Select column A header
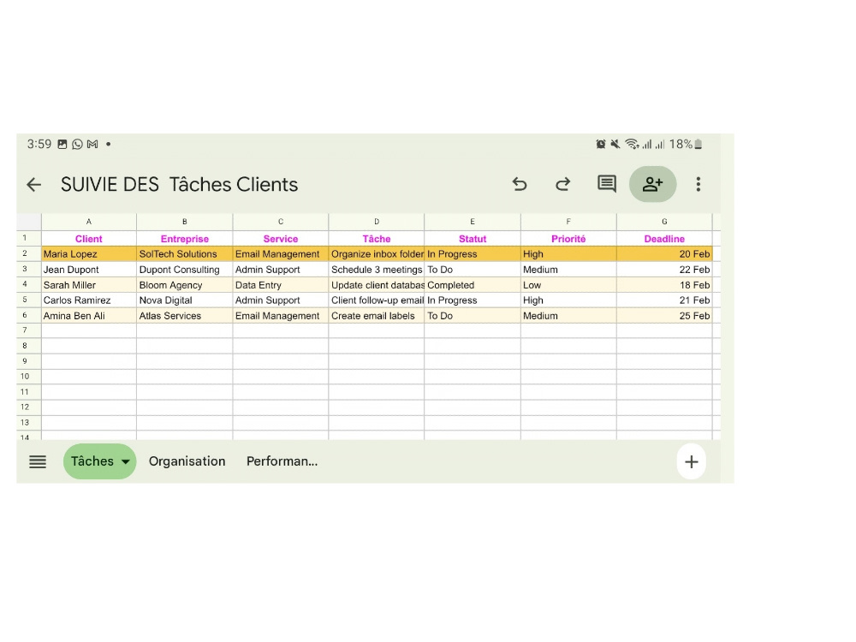856x642 pixels. (89, 222)
